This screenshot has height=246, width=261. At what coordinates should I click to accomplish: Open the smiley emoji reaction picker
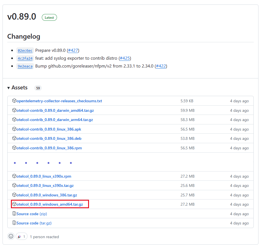click(x=11, y=236)
